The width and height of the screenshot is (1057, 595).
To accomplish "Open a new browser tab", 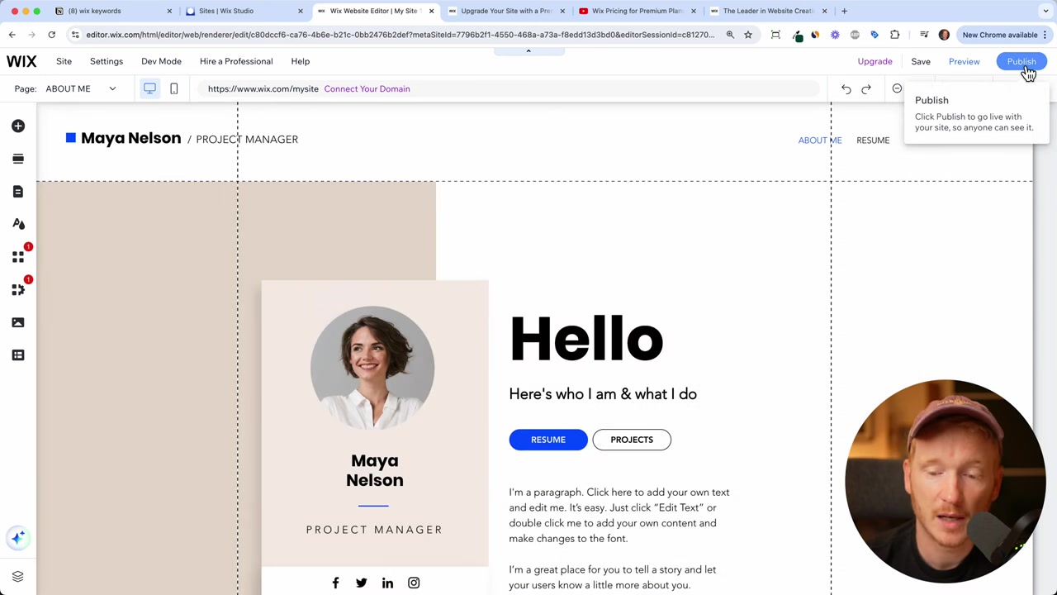I will [x=844, y=11].
